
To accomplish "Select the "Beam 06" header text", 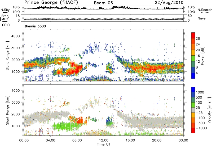I will tap(103, 3).
